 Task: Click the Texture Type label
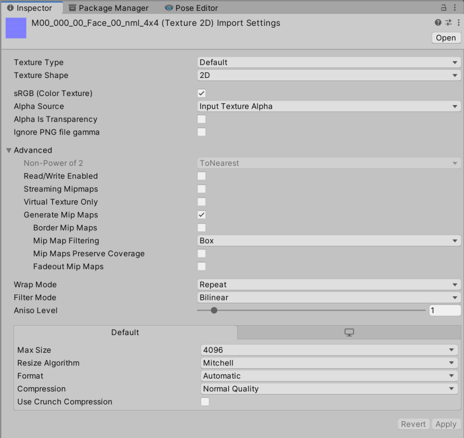coord(39,63)
